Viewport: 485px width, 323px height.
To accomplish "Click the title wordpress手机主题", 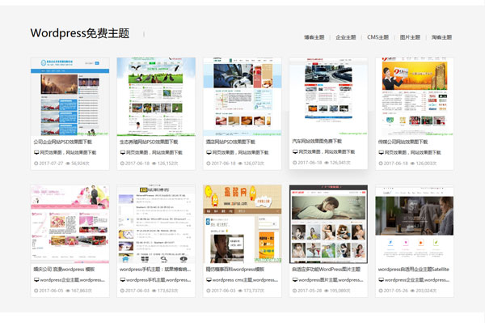I will [155, 270].
